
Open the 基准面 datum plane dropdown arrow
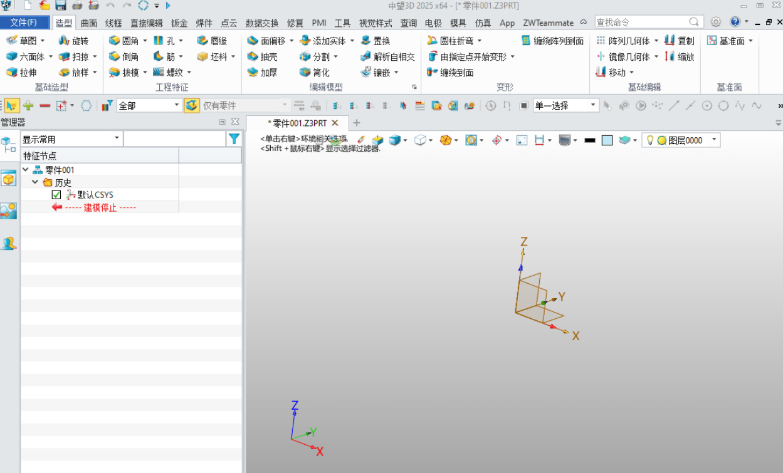click(x=750, y=41)
